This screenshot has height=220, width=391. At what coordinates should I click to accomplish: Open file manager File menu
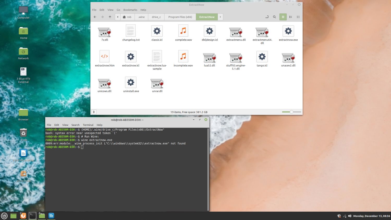pyautogui.click(x=94, y=10)
